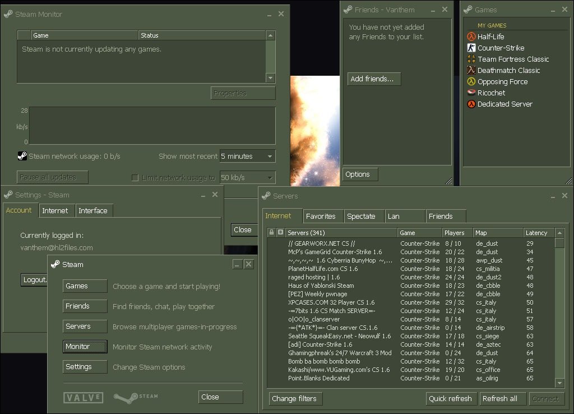This screenshot has width=574, height=414.
Task: Sort servers by Map column header
Action: point(498,233)
